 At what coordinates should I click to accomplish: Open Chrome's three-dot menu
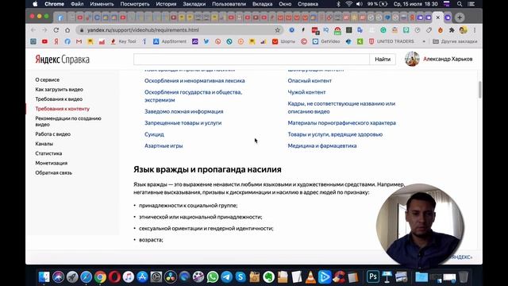(x=475, y=30)
